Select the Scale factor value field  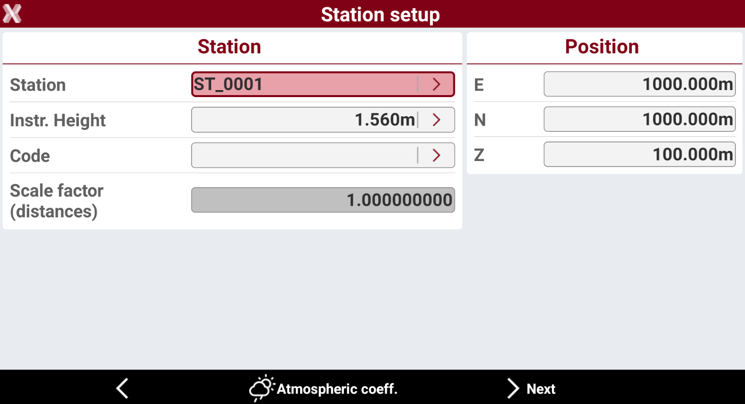(x=323, y=200)
